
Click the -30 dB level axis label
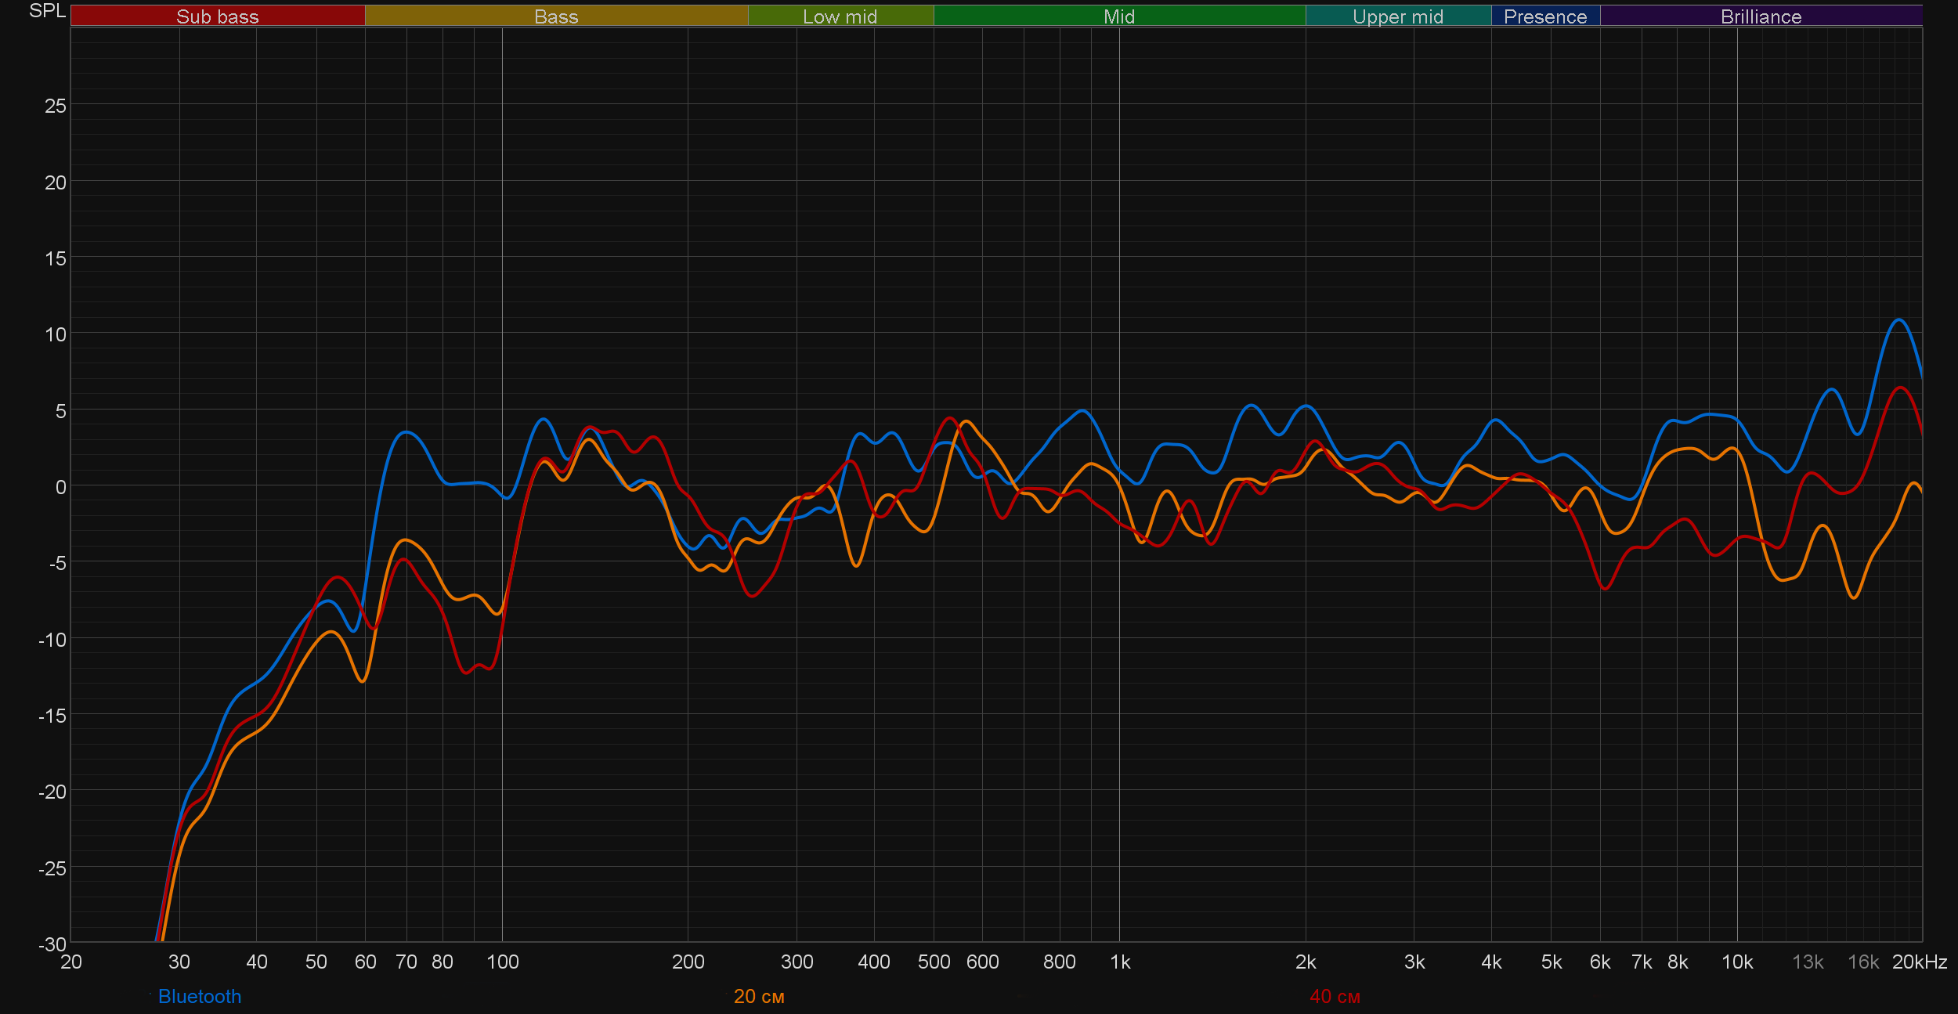coord(52,944)
